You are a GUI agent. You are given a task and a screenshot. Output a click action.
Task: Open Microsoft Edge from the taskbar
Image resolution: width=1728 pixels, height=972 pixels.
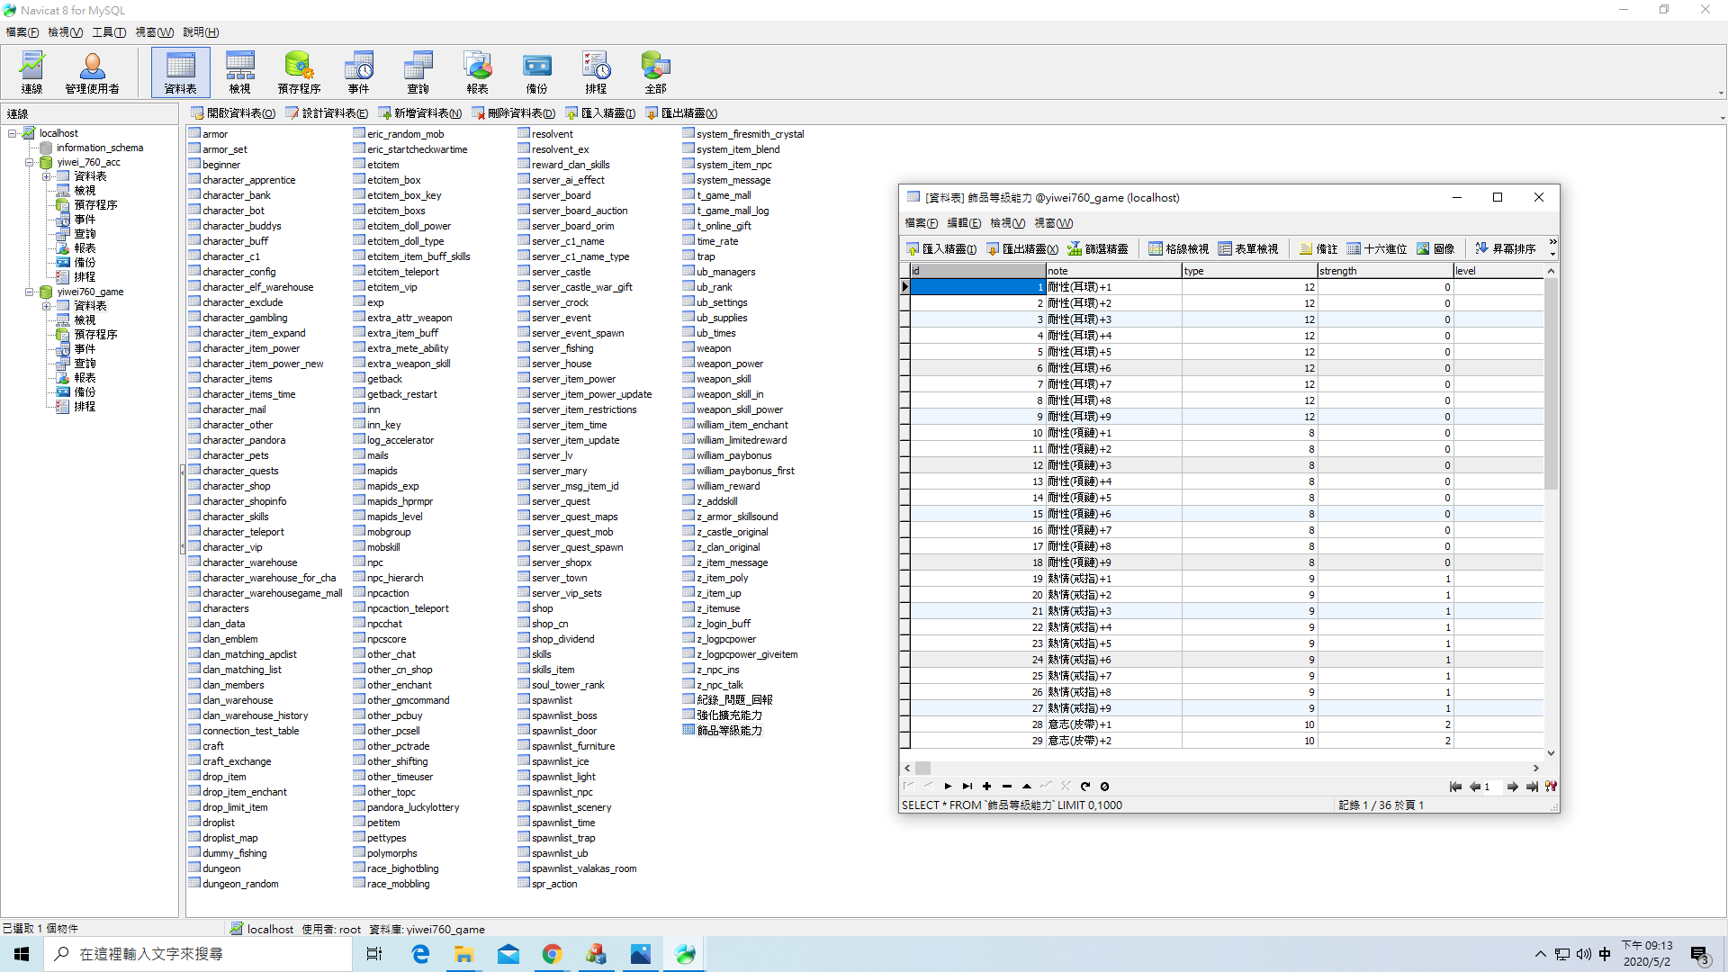tap(420, 954)
